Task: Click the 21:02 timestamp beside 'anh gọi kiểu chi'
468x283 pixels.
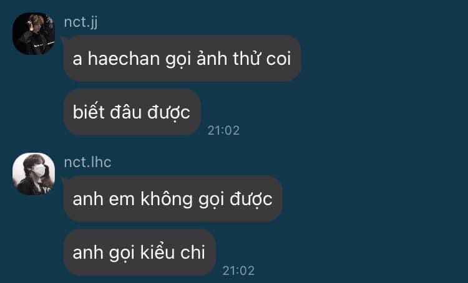Action: [x=238, y=271]
